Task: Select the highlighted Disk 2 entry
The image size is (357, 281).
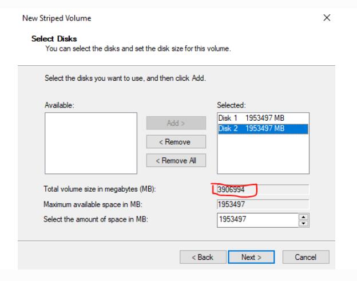Action: [251, 128]
